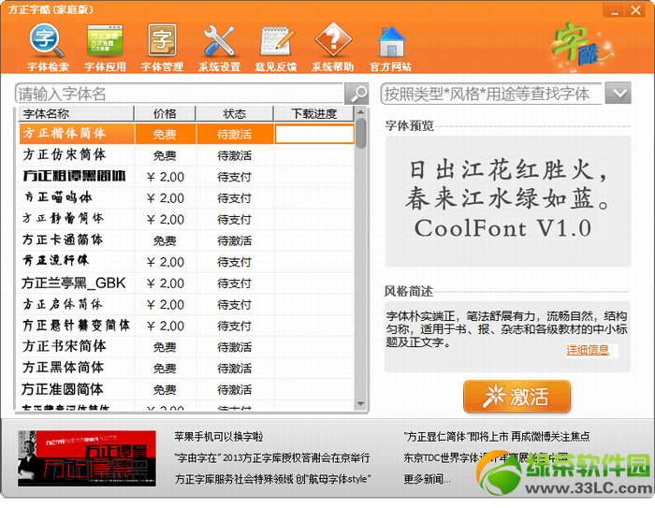Select the 方正兰亭黑_GBK font row
655x508 pixels.
coord(187,283)
